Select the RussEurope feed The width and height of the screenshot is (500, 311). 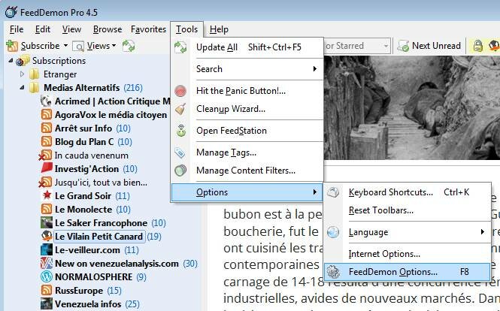pos(79,291)
